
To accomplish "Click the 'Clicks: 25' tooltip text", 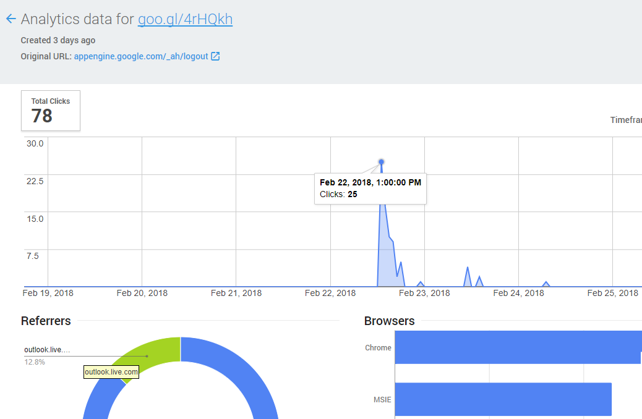I will 338,195.
